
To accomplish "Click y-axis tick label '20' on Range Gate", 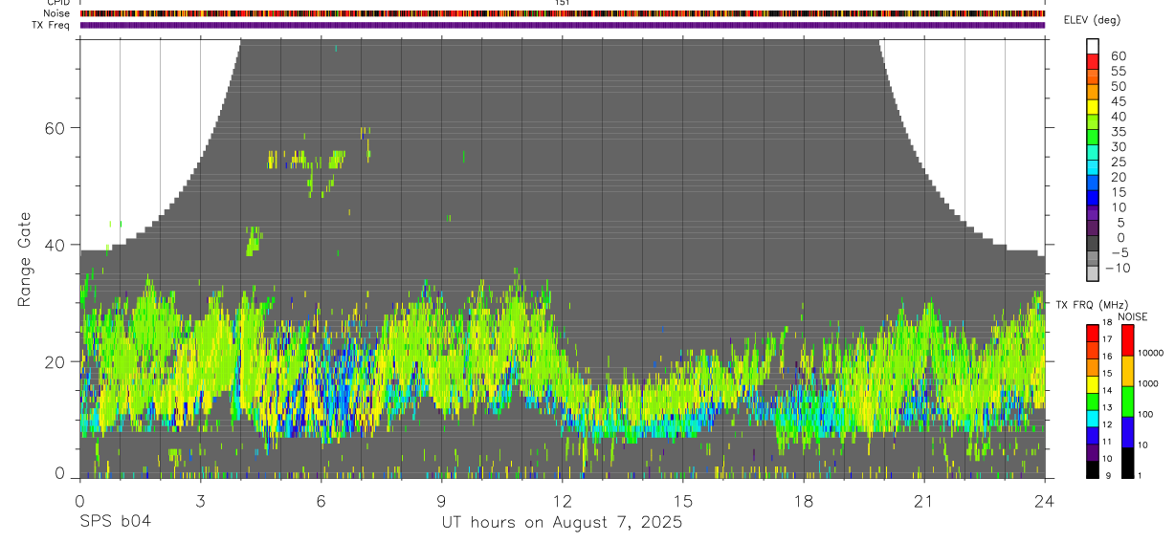I will (55, 361).
